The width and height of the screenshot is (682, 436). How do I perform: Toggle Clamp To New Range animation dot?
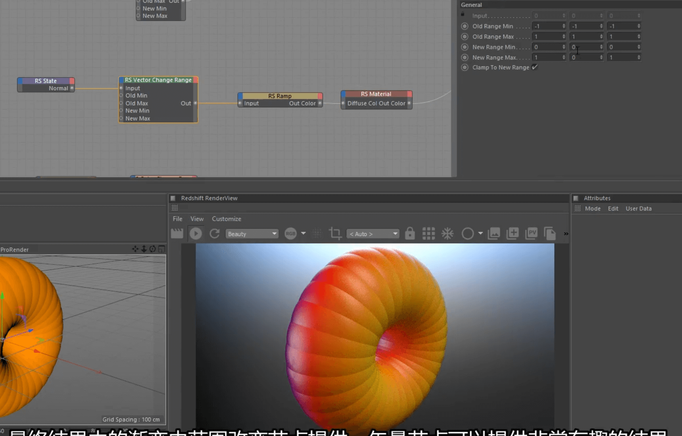(x=465, y=67)
